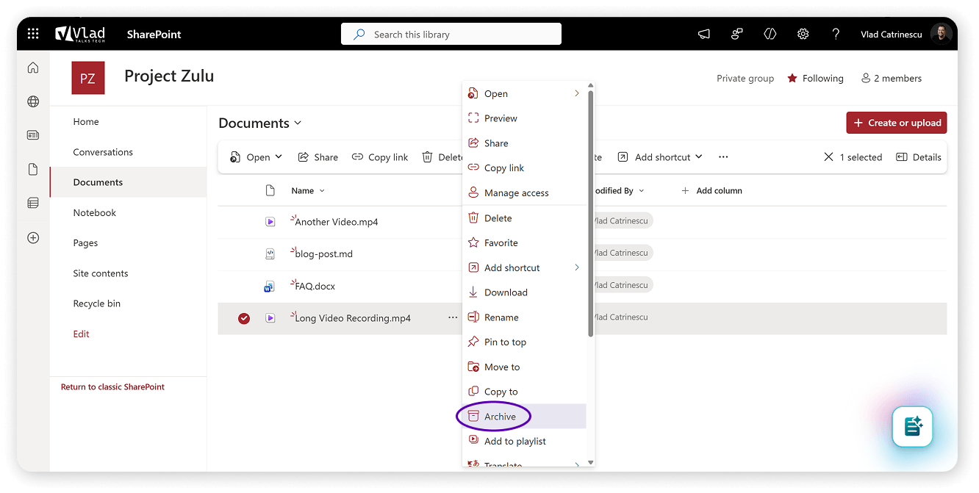Click the globe icon in left rail
This screenshot has height=493, width=979.
tap(33, 101)
